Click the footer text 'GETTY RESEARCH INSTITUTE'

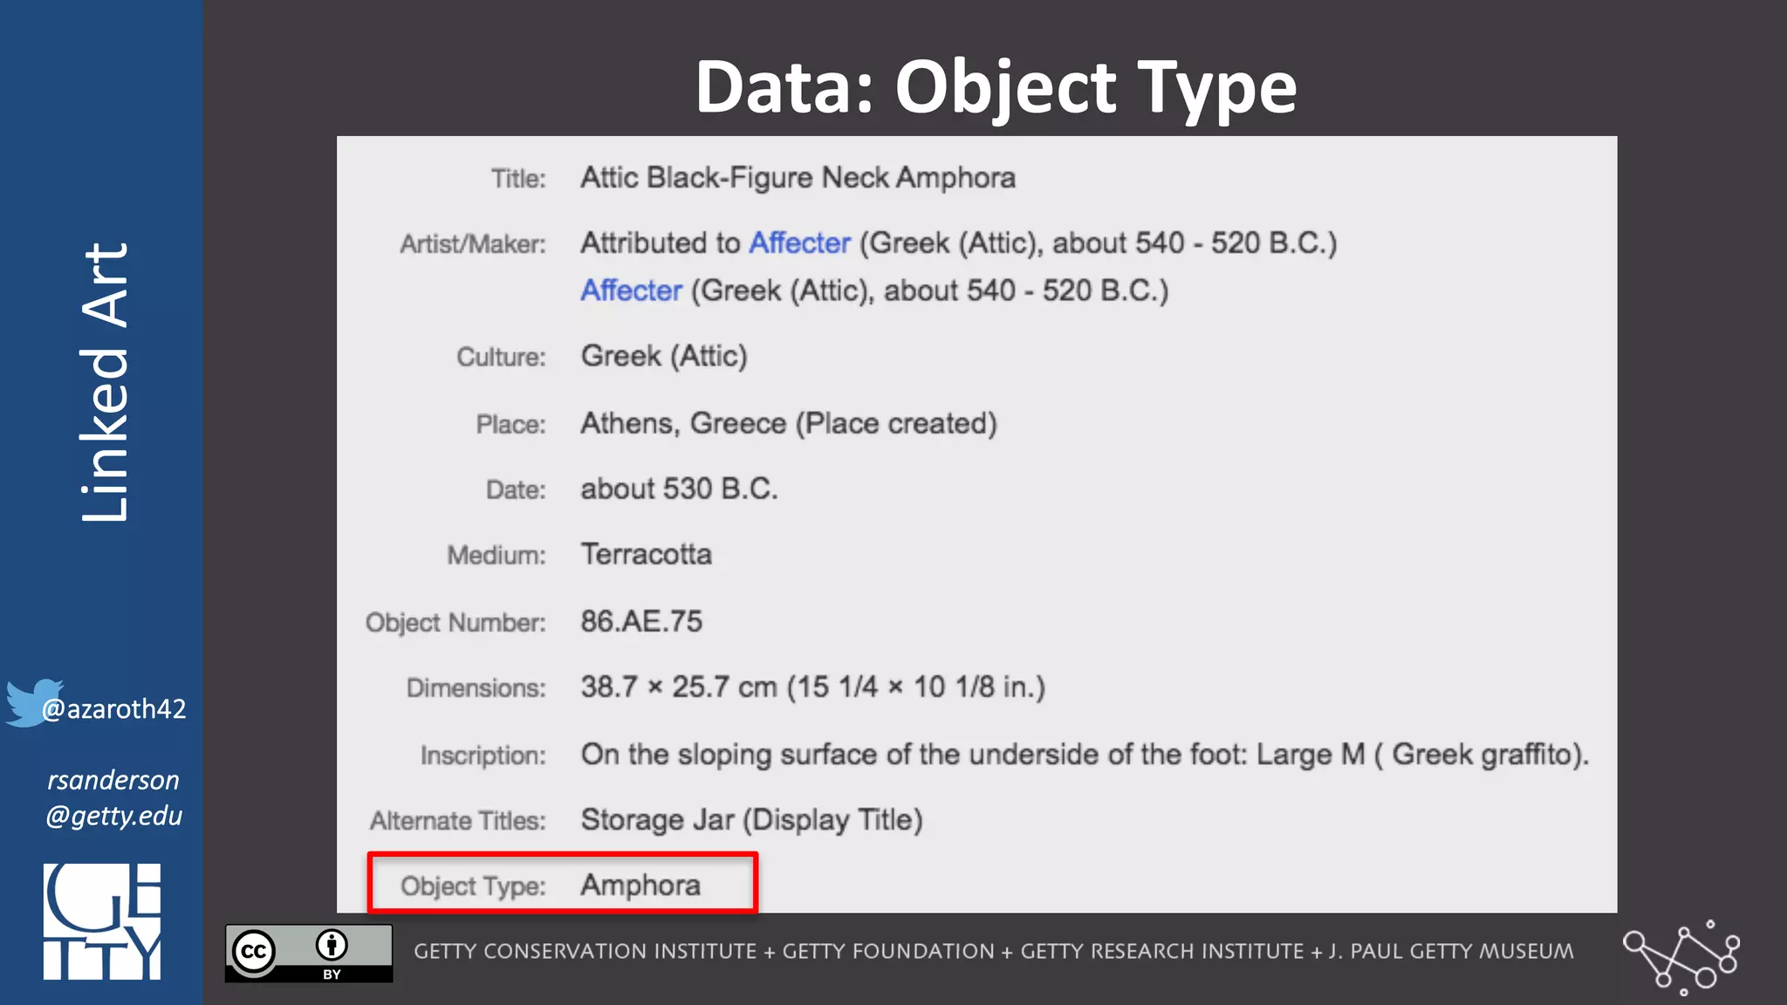[1162, 951]
